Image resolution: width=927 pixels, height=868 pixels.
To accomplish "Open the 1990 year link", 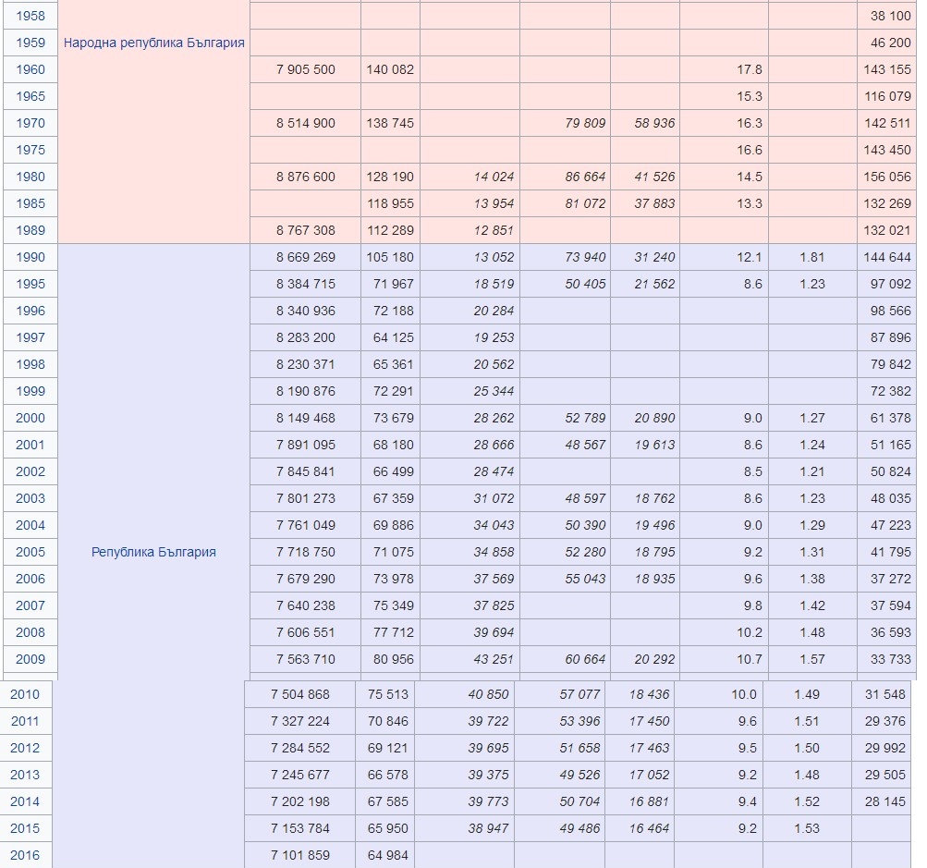I will click(30, 257).
